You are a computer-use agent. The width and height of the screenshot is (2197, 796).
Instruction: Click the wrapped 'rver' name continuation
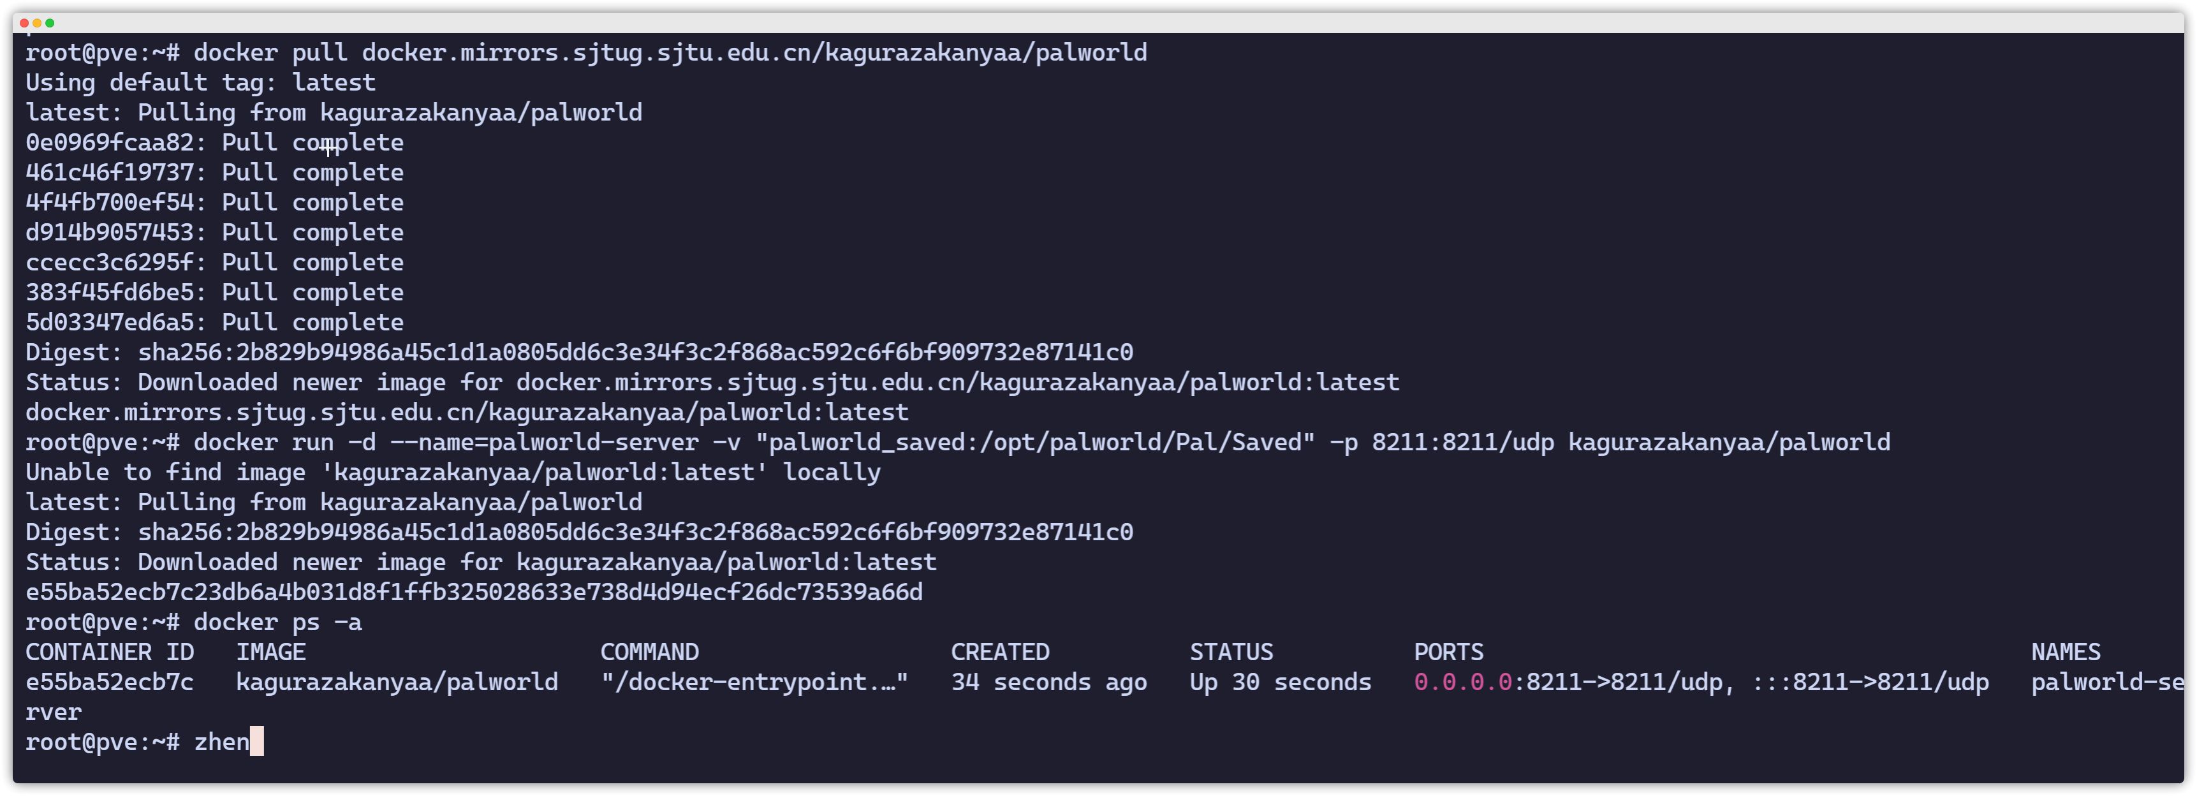54,712
